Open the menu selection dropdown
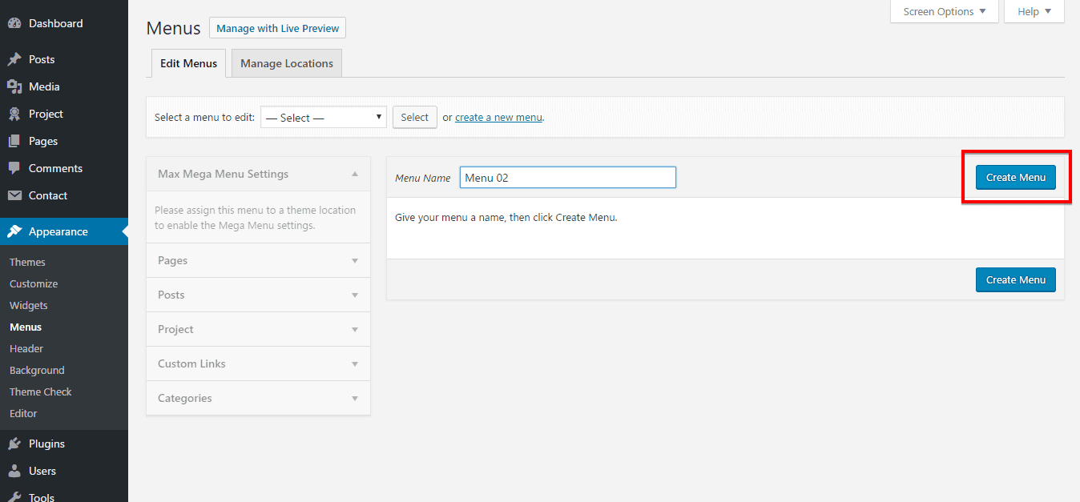Screen dimensions: 1080x502 point(323,117)
